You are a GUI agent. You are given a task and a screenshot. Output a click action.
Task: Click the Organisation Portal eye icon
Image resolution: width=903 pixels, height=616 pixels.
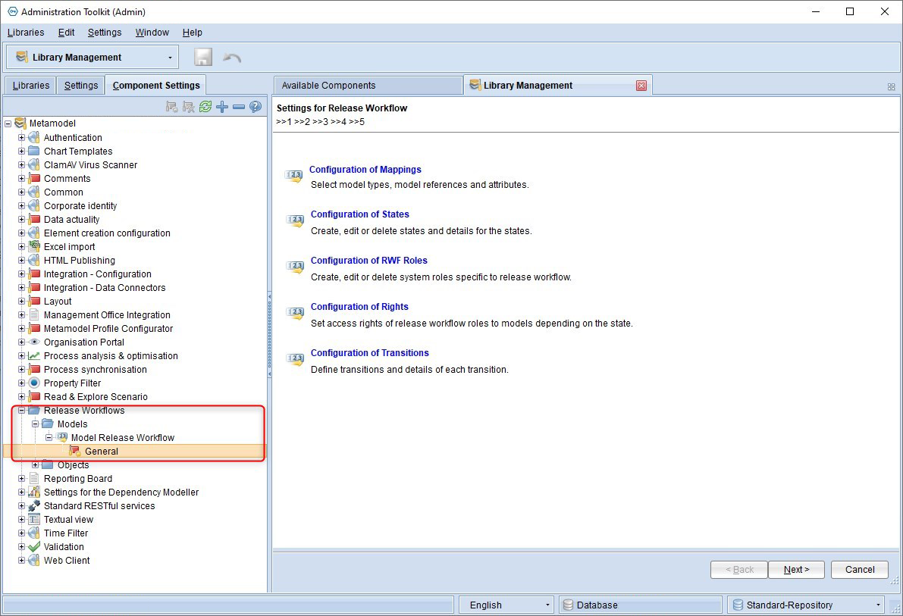(x=34, y=342)
